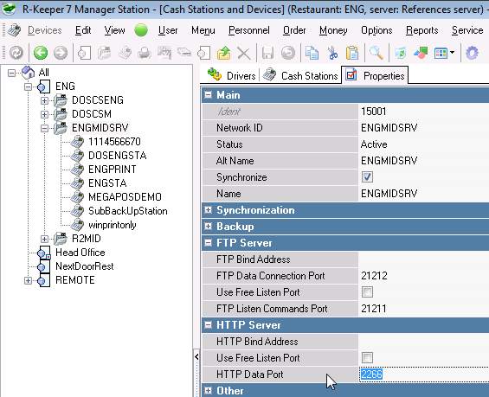
Task: Collapse the ENGMIDSRV node
Action: [44, 128]
